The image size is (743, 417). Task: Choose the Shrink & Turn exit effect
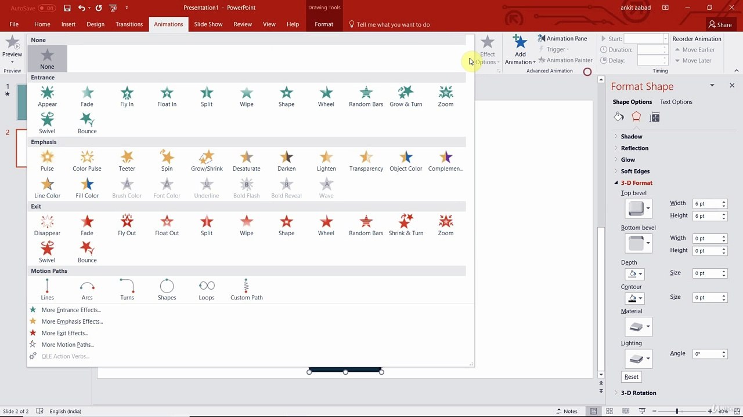tap(406, 225)
